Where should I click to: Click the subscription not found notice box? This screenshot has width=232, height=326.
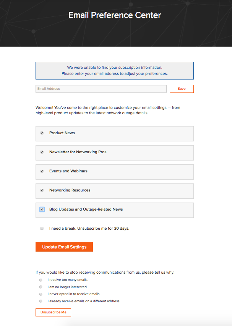[115, 71]
